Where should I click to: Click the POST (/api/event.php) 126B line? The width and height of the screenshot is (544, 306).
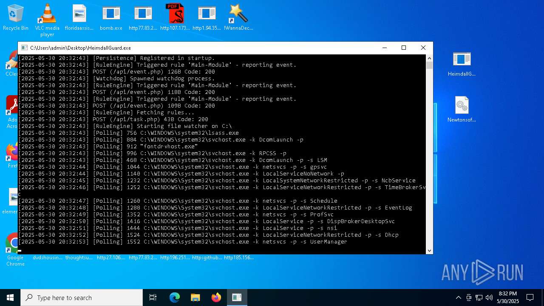point(116,72)
